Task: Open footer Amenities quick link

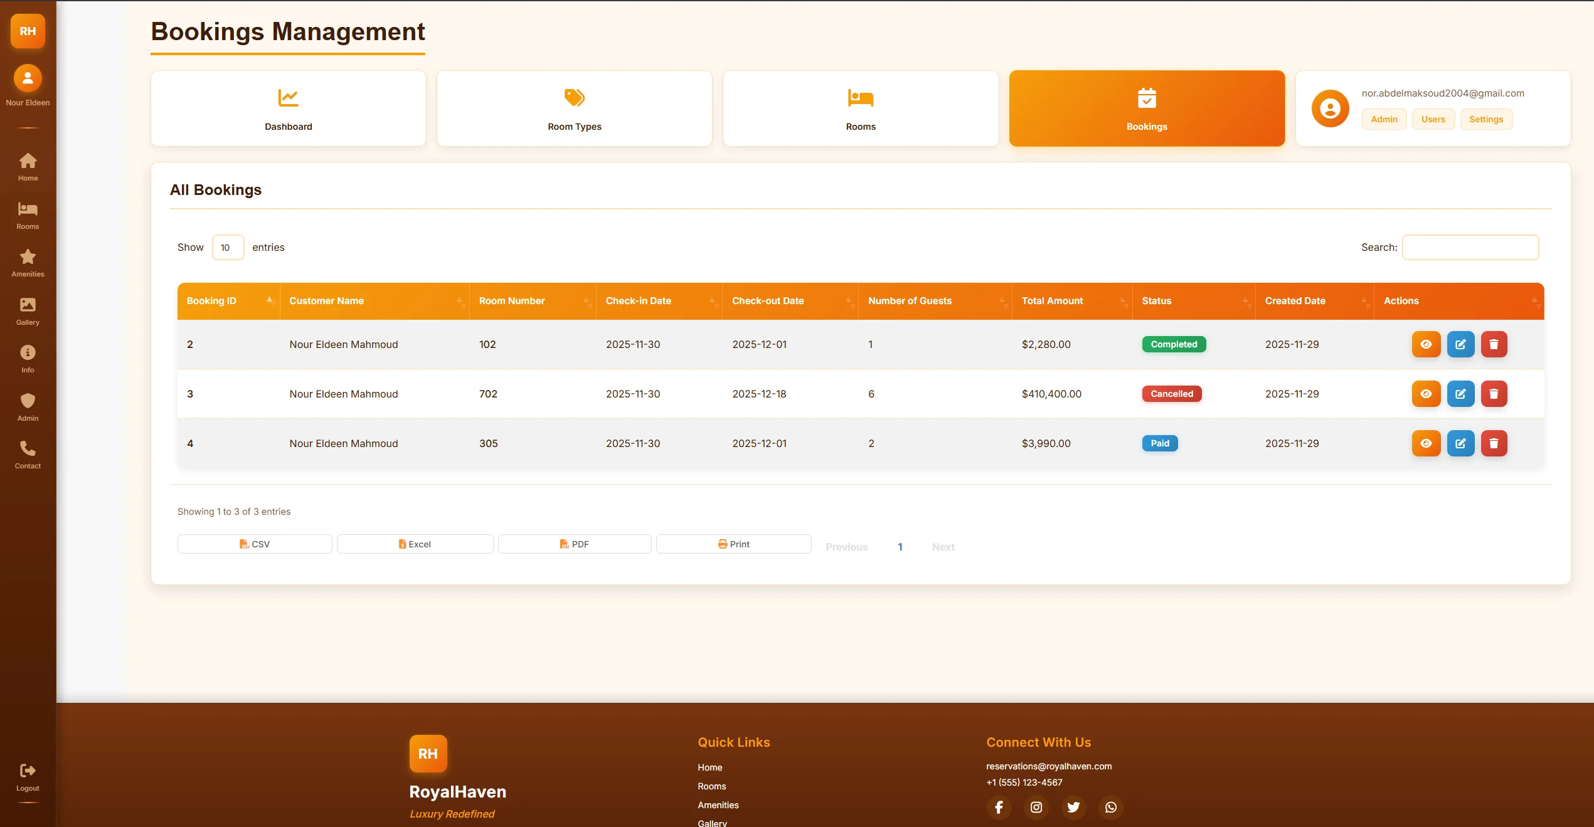Action: pyautogui.click(x=718, y=805)
